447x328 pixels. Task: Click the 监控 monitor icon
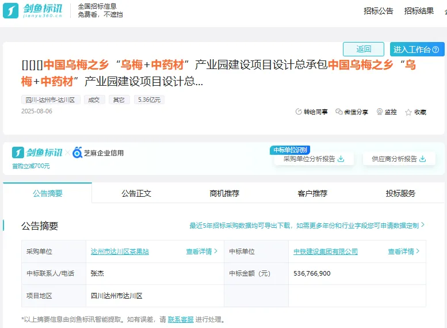tap(380, 112)
